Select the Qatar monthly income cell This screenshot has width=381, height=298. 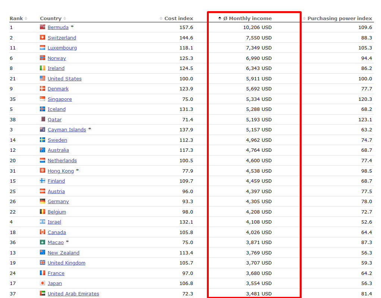click(254, 119)
